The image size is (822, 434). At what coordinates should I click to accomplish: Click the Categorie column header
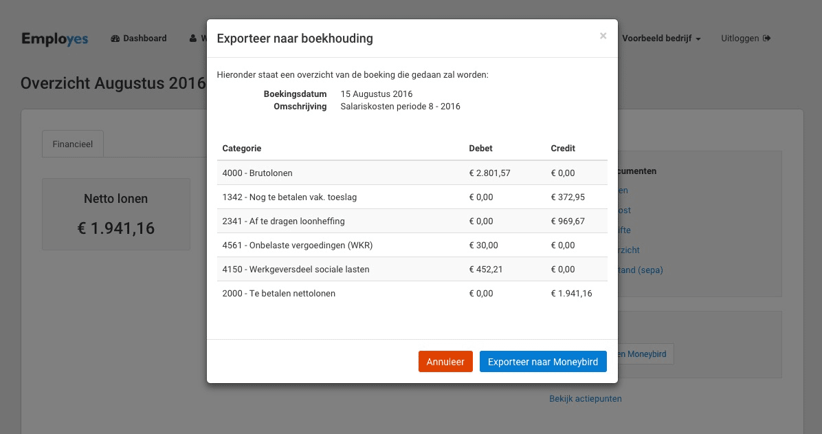pyautogui.click(x=241, y=148)
